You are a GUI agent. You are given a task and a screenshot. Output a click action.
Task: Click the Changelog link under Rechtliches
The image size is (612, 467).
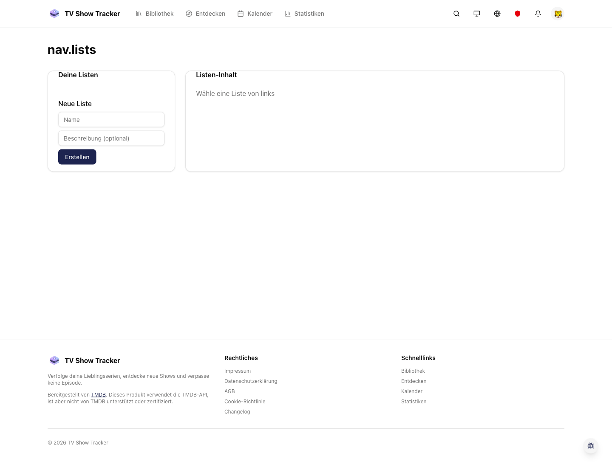point(237,411)
